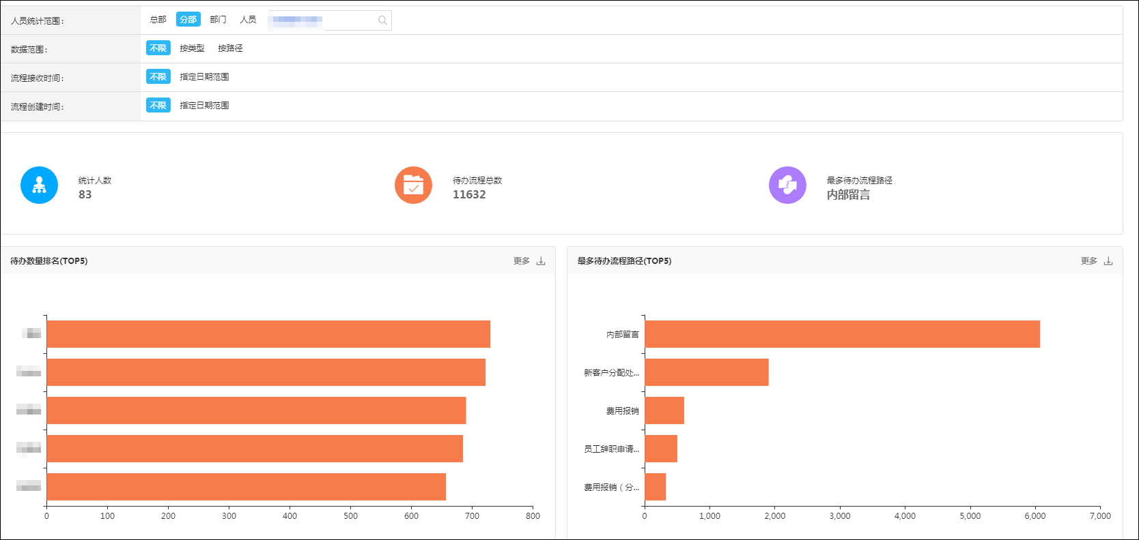Select 不限 for 数据范围

(x=158, y=48)
